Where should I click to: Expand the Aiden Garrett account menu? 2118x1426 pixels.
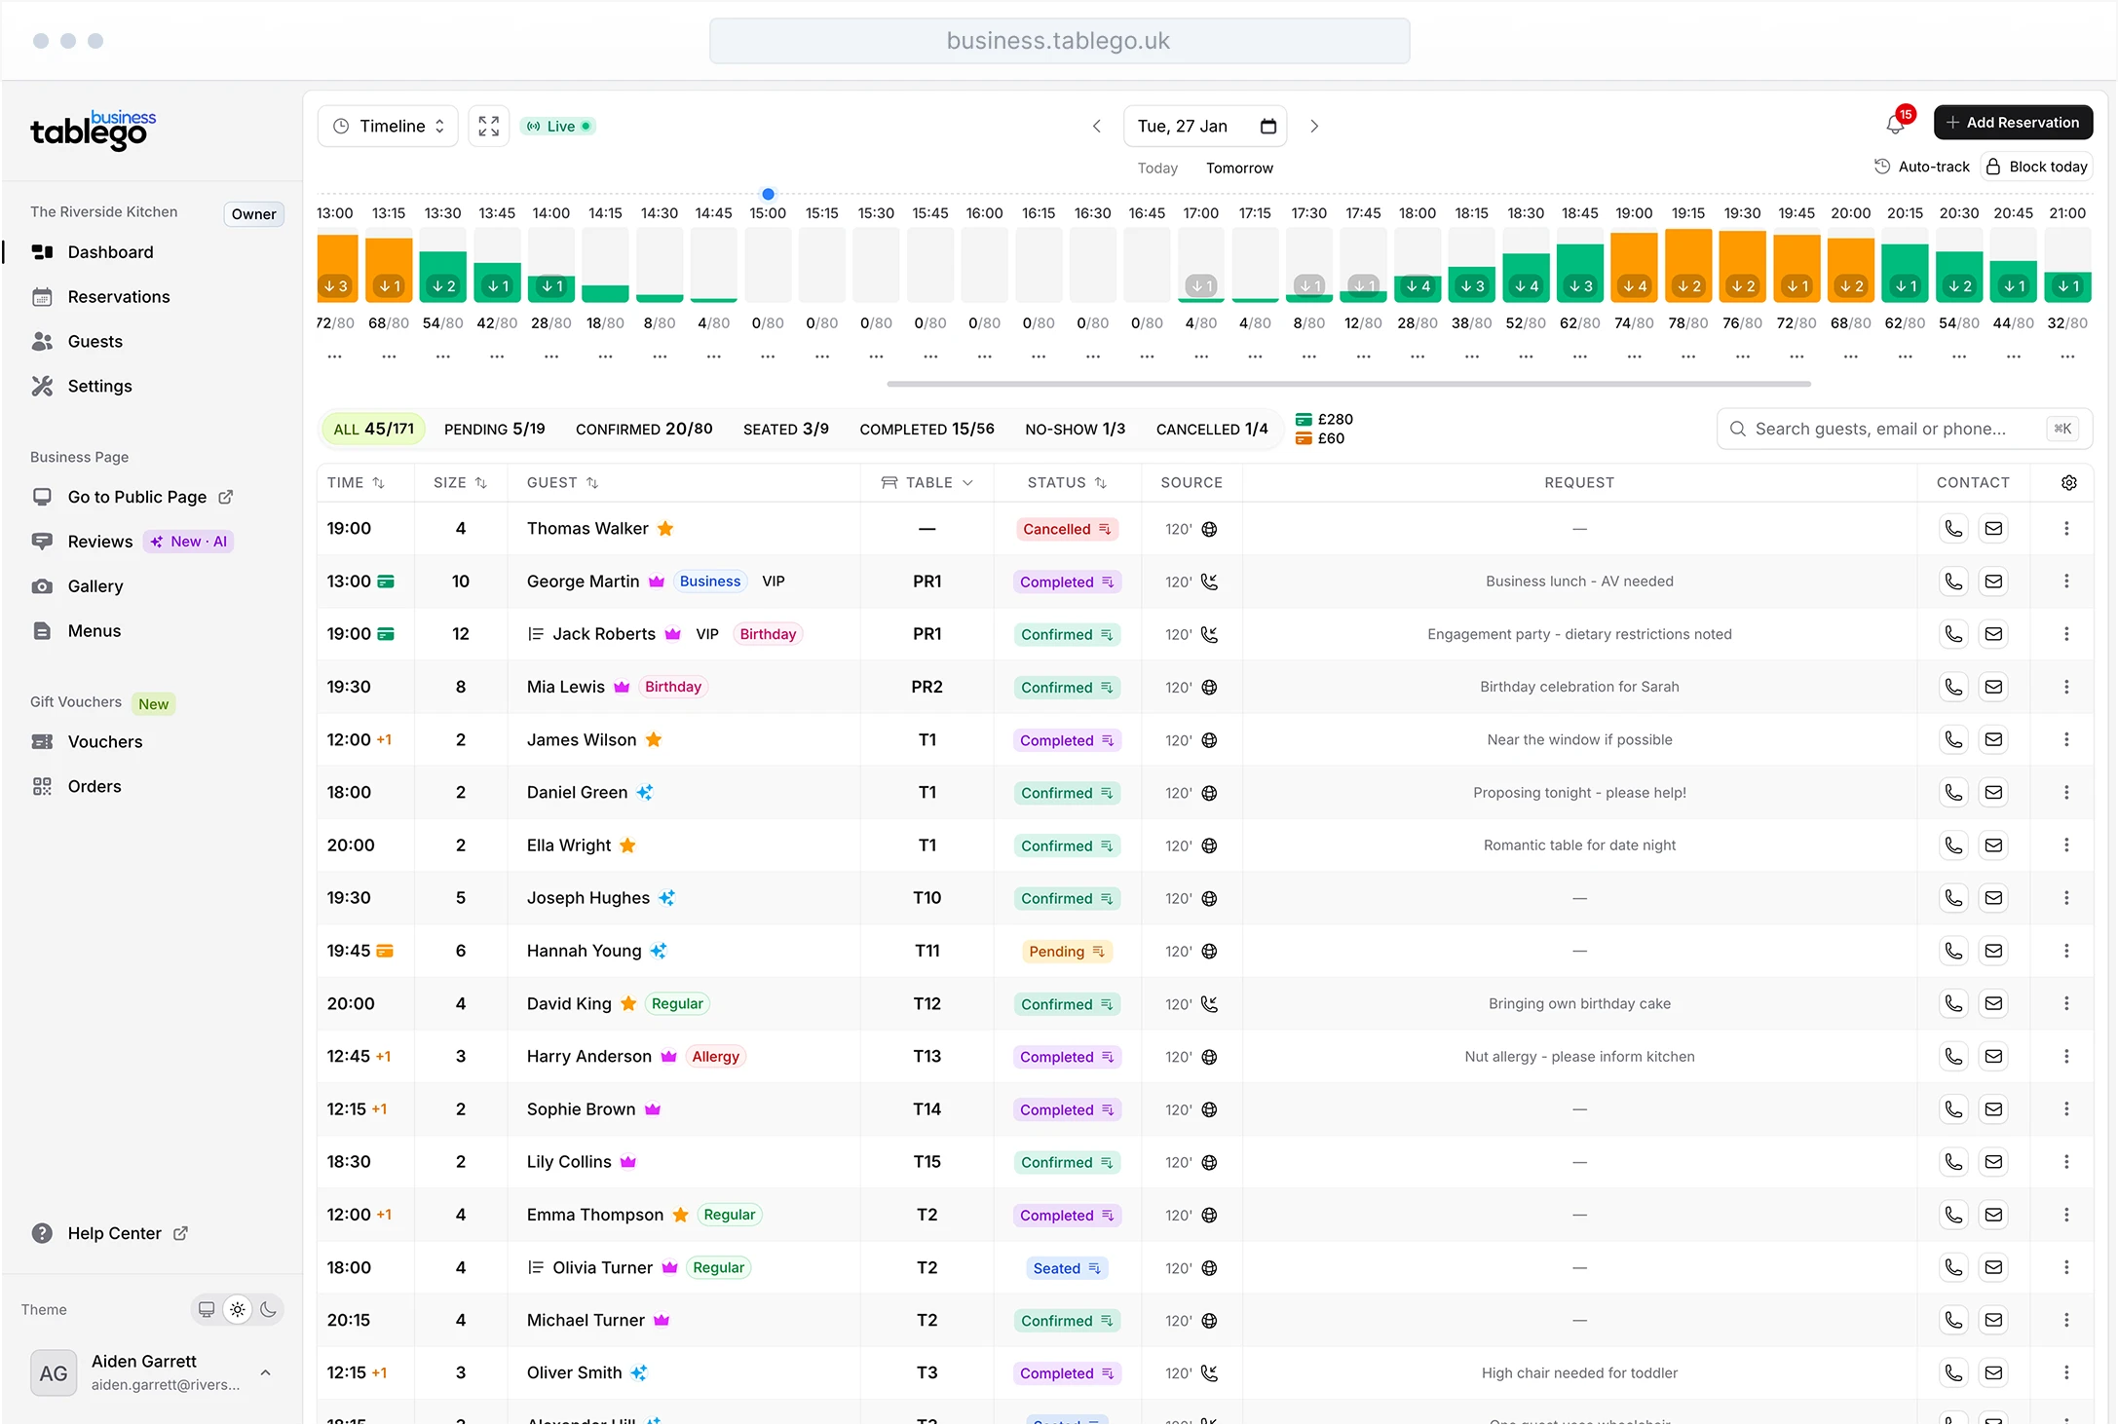click(265, 1372)
